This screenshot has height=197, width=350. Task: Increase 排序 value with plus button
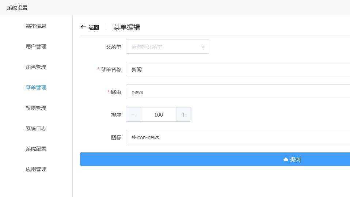(184, 115)
